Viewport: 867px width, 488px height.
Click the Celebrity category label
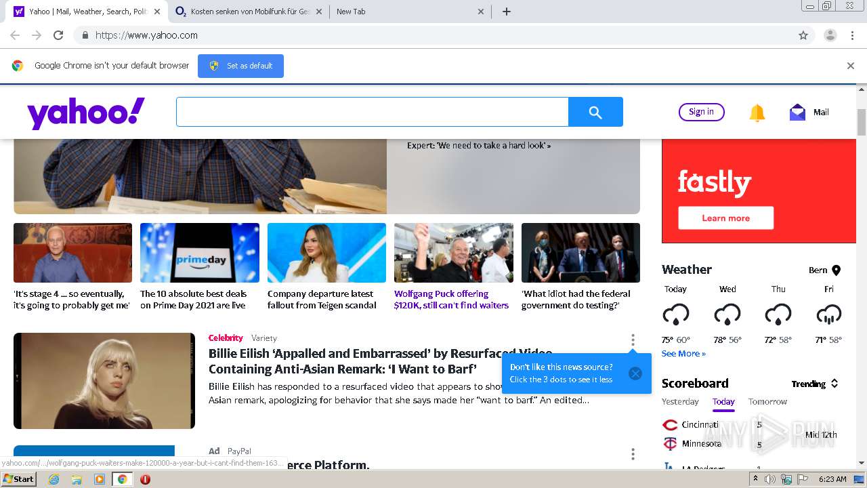[x=226, y=338]
